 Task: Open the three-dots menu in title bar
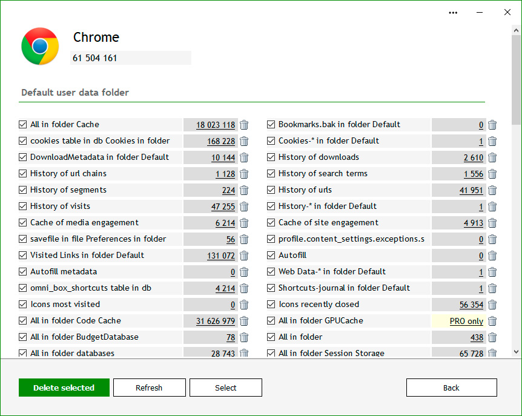pyautogui.click(x=453, y=12)
